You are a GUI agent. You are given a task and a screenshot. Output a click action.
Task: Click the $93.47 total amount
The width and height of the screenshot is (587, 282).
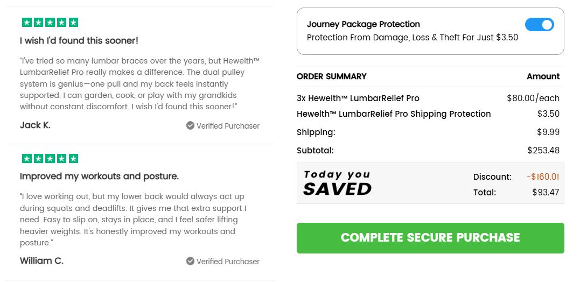click(546, 192)
